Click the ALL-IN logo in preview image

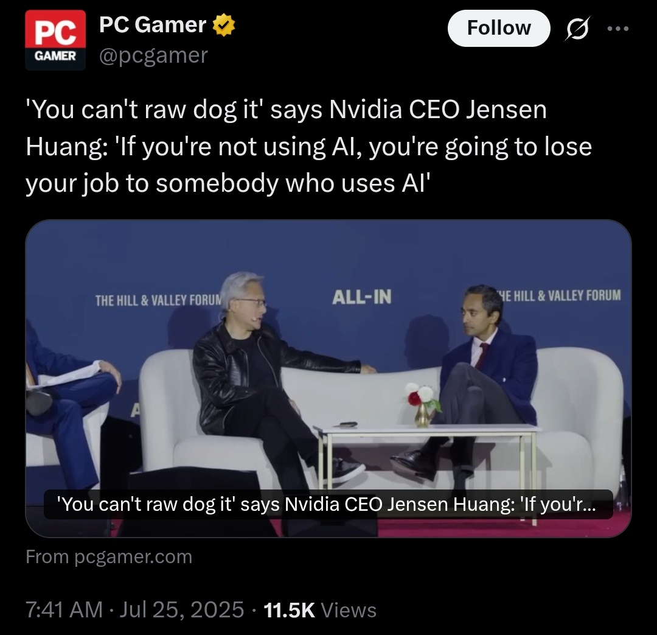[361, 297]
